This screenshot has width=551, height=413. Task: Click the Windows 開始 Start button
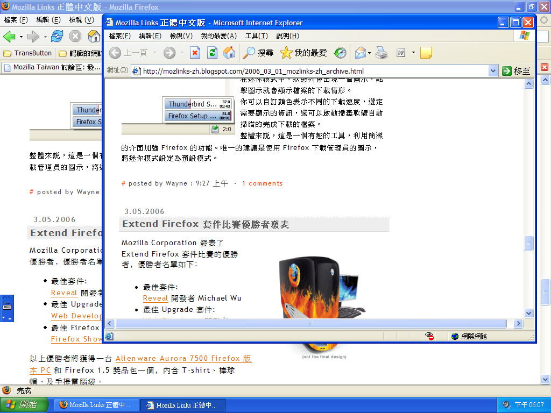[24, 405]
